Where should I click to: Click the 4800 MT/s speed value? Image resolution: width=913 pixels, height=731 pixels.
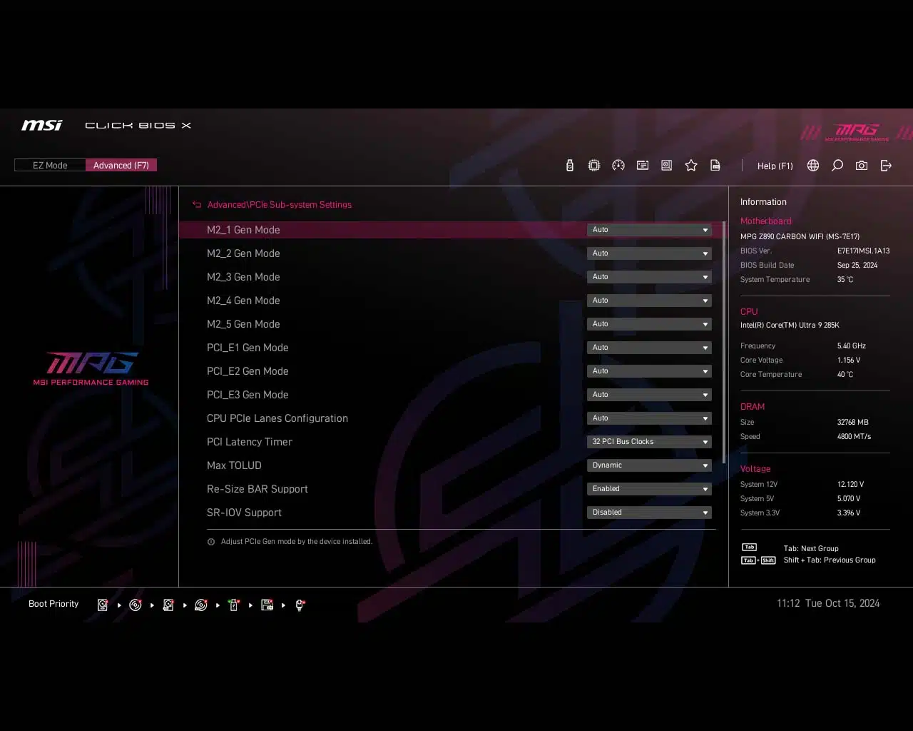pyautogui.click(x=854, y=437)
